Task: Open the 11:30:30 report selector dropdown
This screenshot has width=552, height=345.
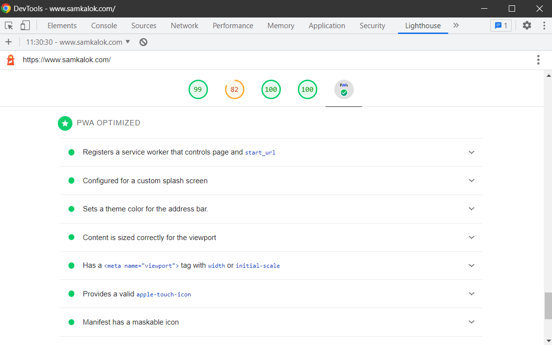Action: 78,42
